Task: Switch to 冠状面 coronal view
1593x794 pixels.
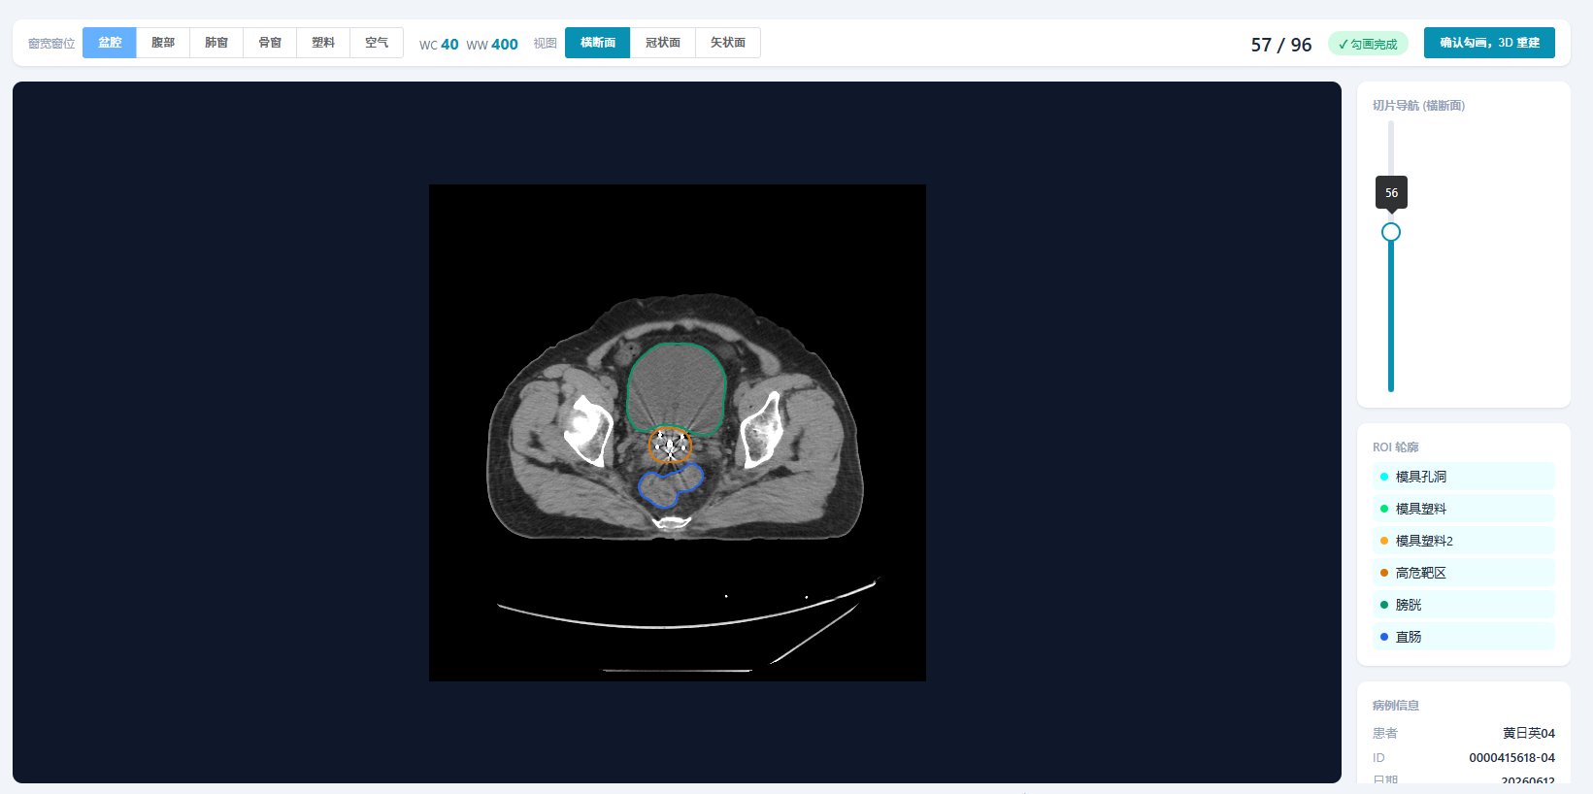Action: click(663, 43)
